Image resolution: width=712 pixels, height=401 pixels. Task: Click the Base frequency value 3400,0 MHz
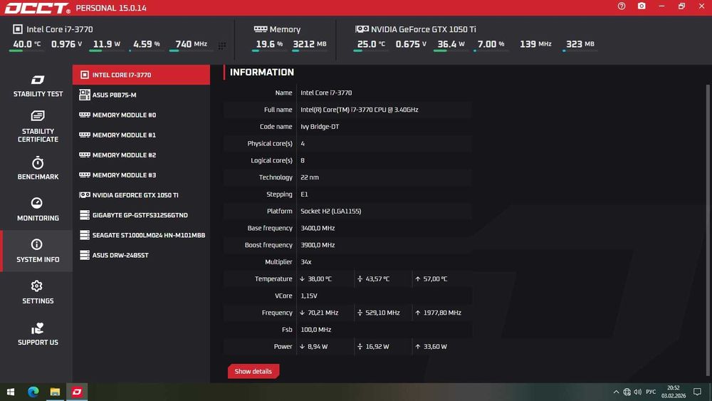pos(318,228)
